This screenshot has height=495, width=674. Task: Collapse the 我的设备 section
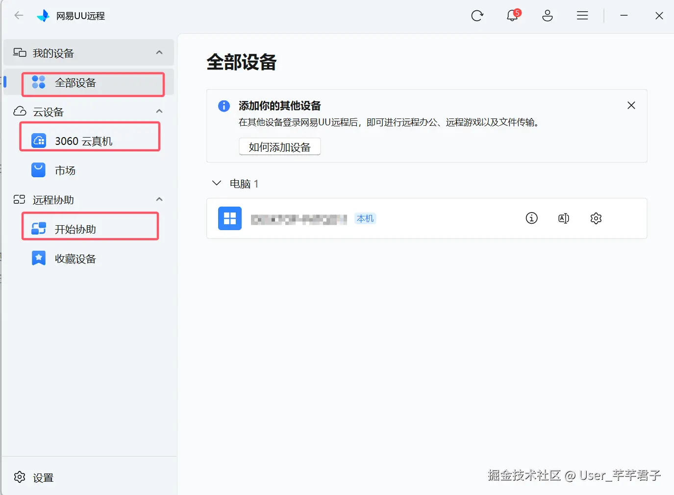tap(159, 52)
